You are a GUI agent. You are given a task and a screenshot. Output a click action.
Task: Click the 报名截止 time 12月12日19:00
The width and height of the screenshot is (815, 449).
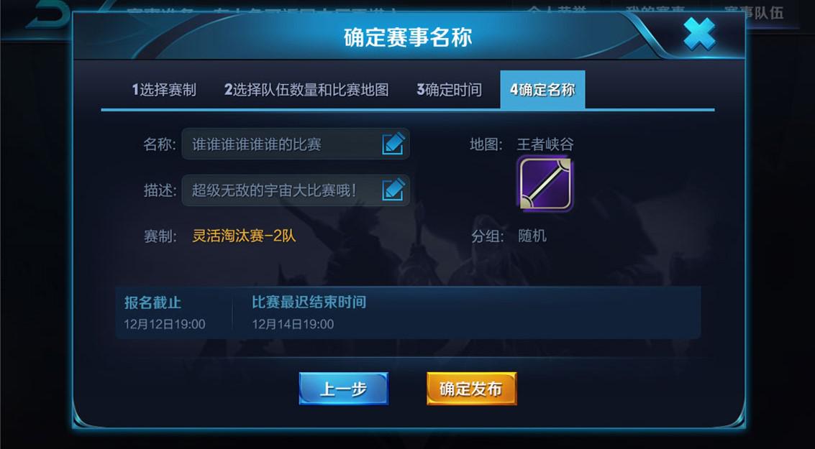point(164,325)
